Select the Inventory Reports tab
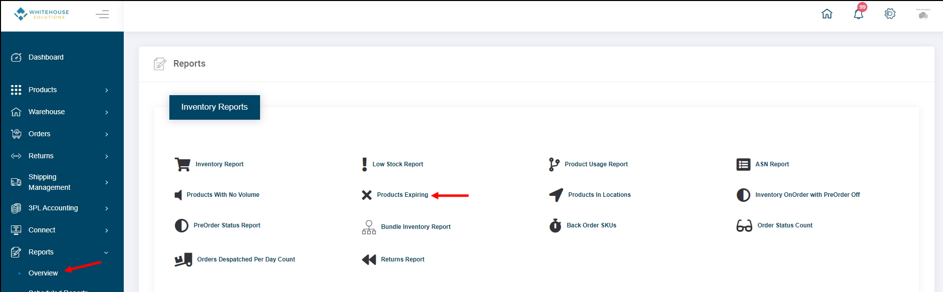The image size is (943, 292). point(214,107)
